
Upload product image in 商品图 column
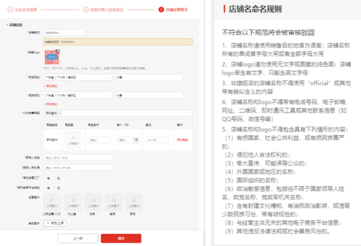73,140
